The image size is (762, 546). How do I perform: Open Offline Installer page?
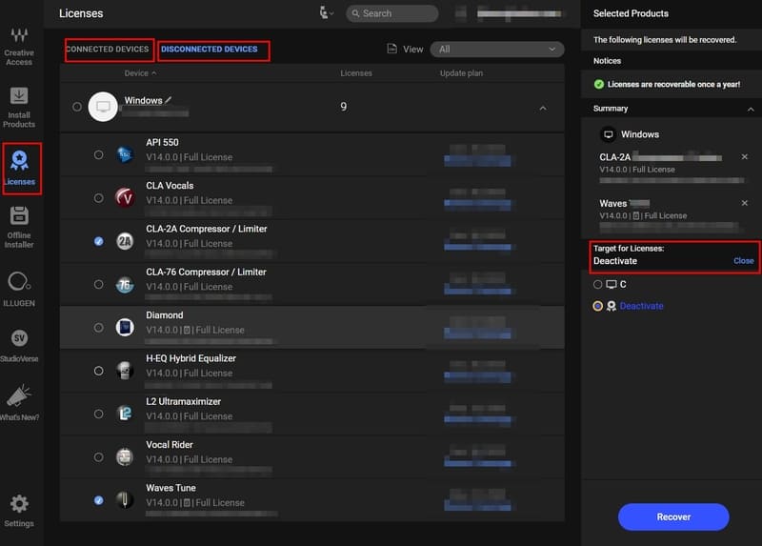pyautogui.click(x=19, y=227)
